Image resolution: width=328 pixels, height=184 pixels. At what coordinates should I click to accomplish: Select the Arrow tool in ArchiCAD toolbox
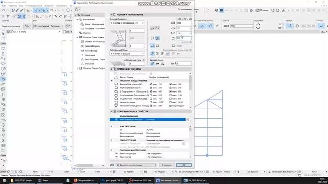tap(3, 34)
